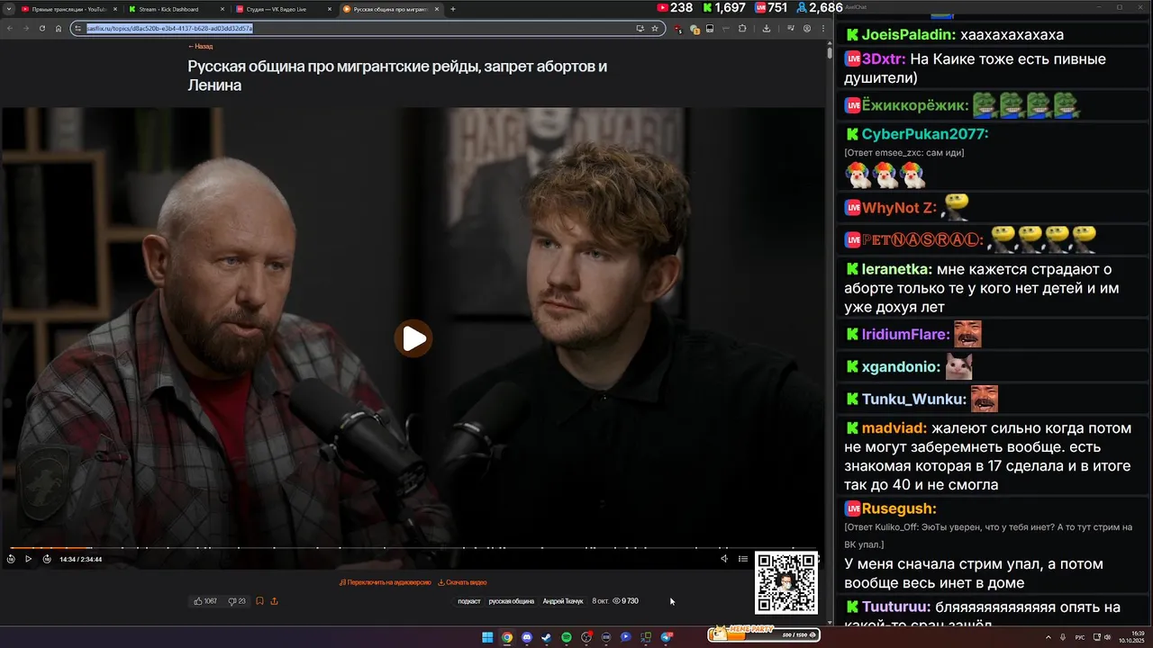Open Discord from taskbar
Viewport: 1153px width, 648px height.
(x=527, y=637)
